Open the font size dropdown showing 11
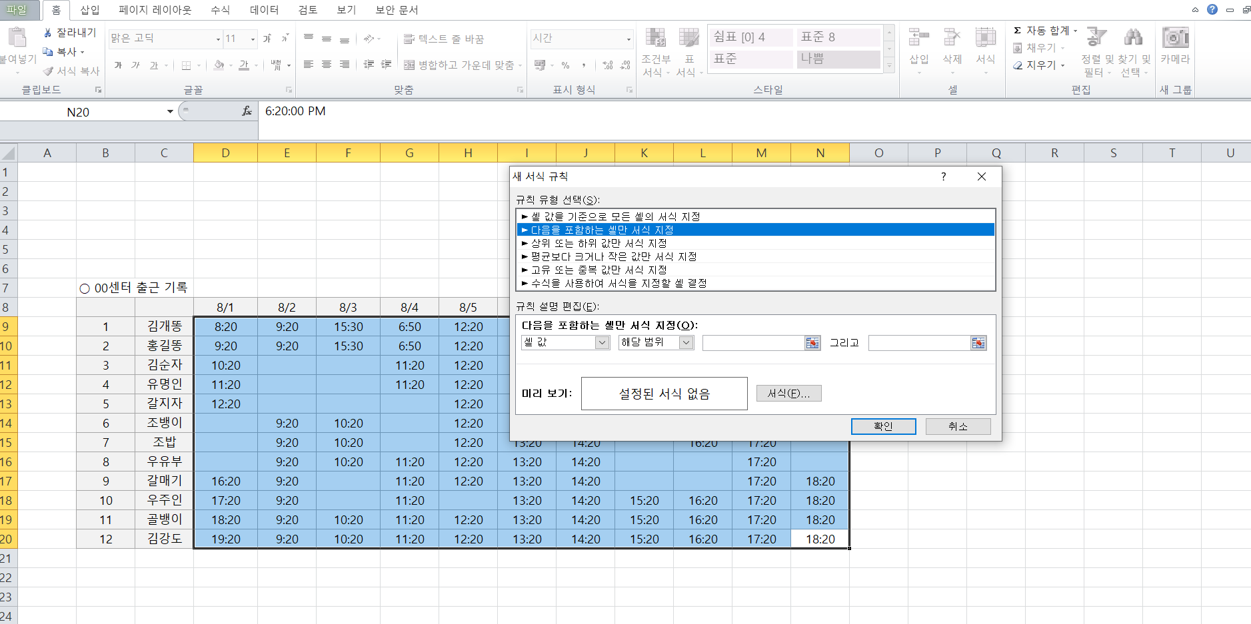Image resolution: width=1251 pixels, height=624 pixels. (253, 39)
